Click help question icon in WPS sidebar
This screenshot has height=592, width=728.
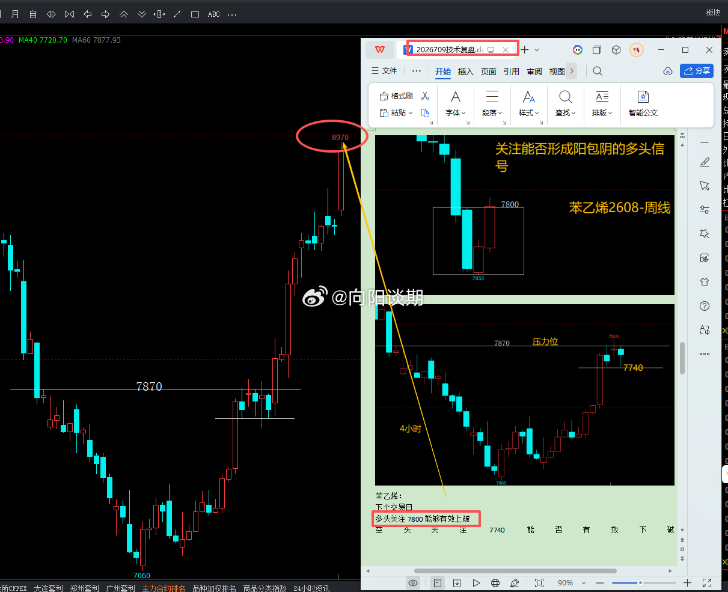pos(705,306)
